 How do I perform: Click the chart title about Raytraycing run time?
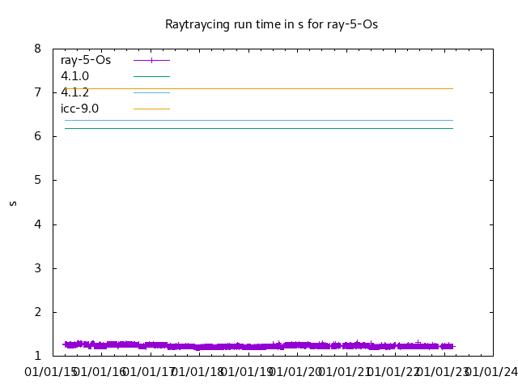pyautogui.click(x=271, y=24)
